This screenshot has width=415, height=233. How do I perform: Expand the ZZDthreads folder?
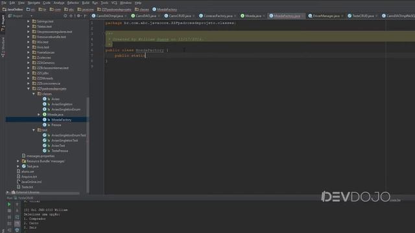point(29,78)
